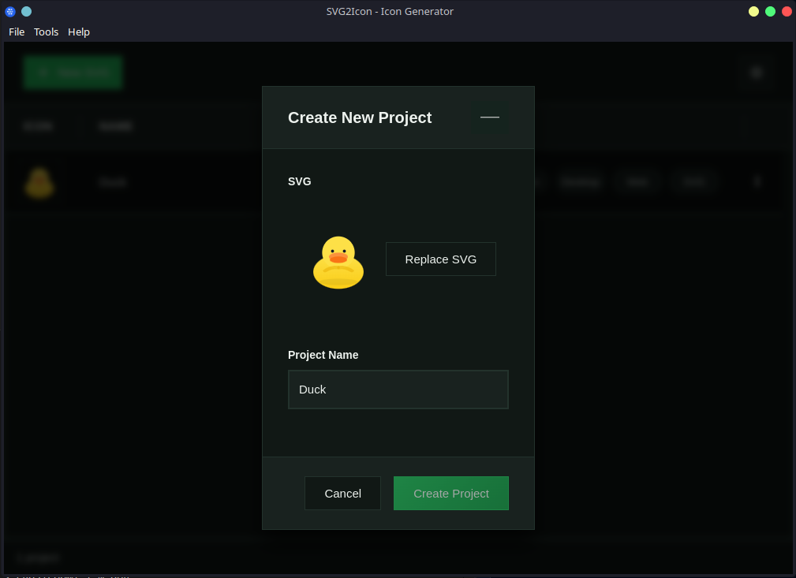The image size is (796, 578).
Task: Open the Help menu
Action: point(79,32)
